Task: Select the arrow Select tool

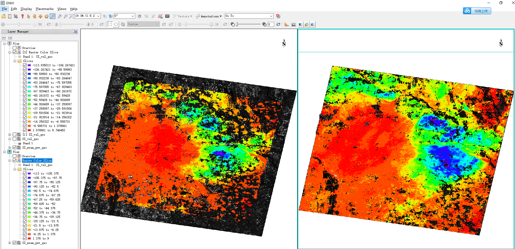Action: point(28,16)
